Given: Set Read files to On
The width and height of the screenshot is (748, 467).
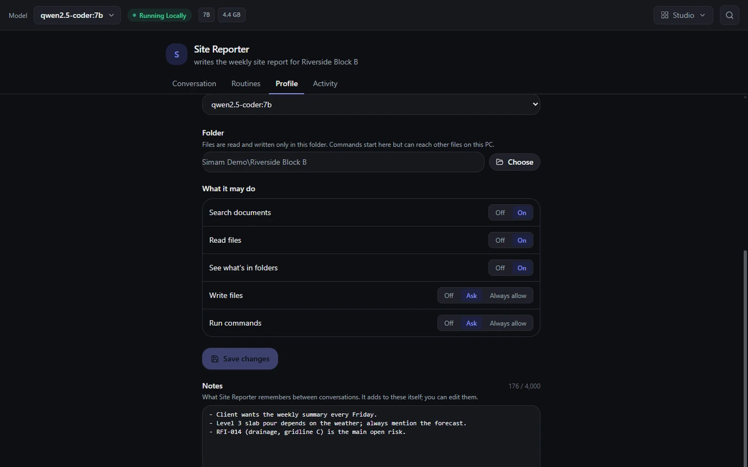Looking at the screenshot, I should [x=521, y=240].
